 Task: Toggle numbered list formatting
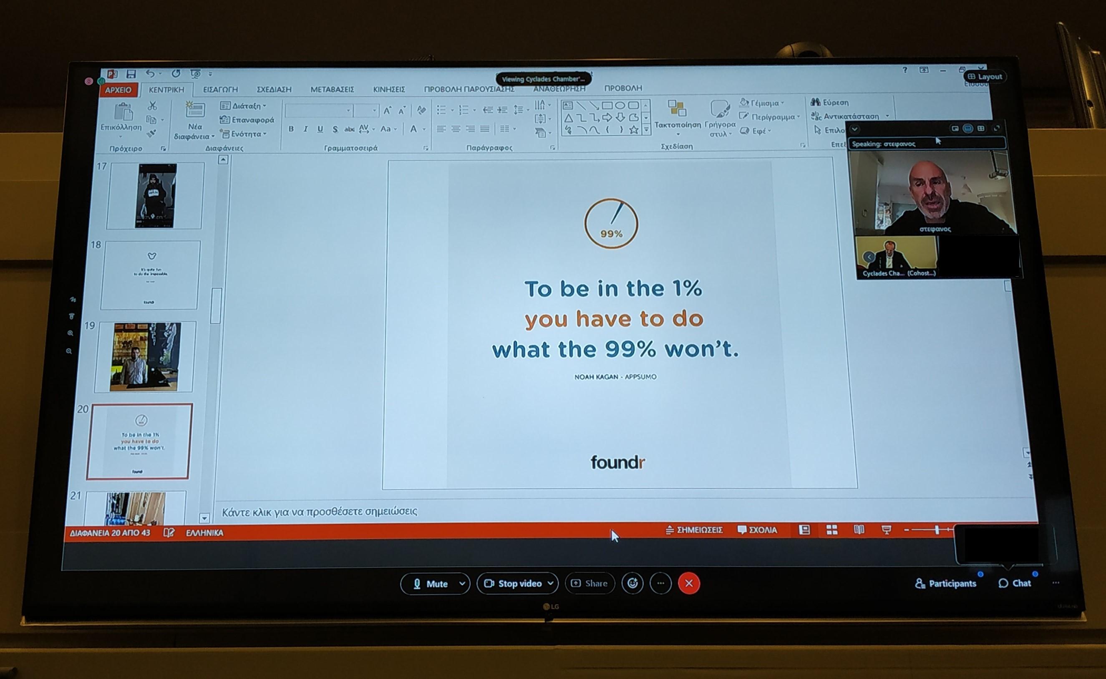point(464,110)
